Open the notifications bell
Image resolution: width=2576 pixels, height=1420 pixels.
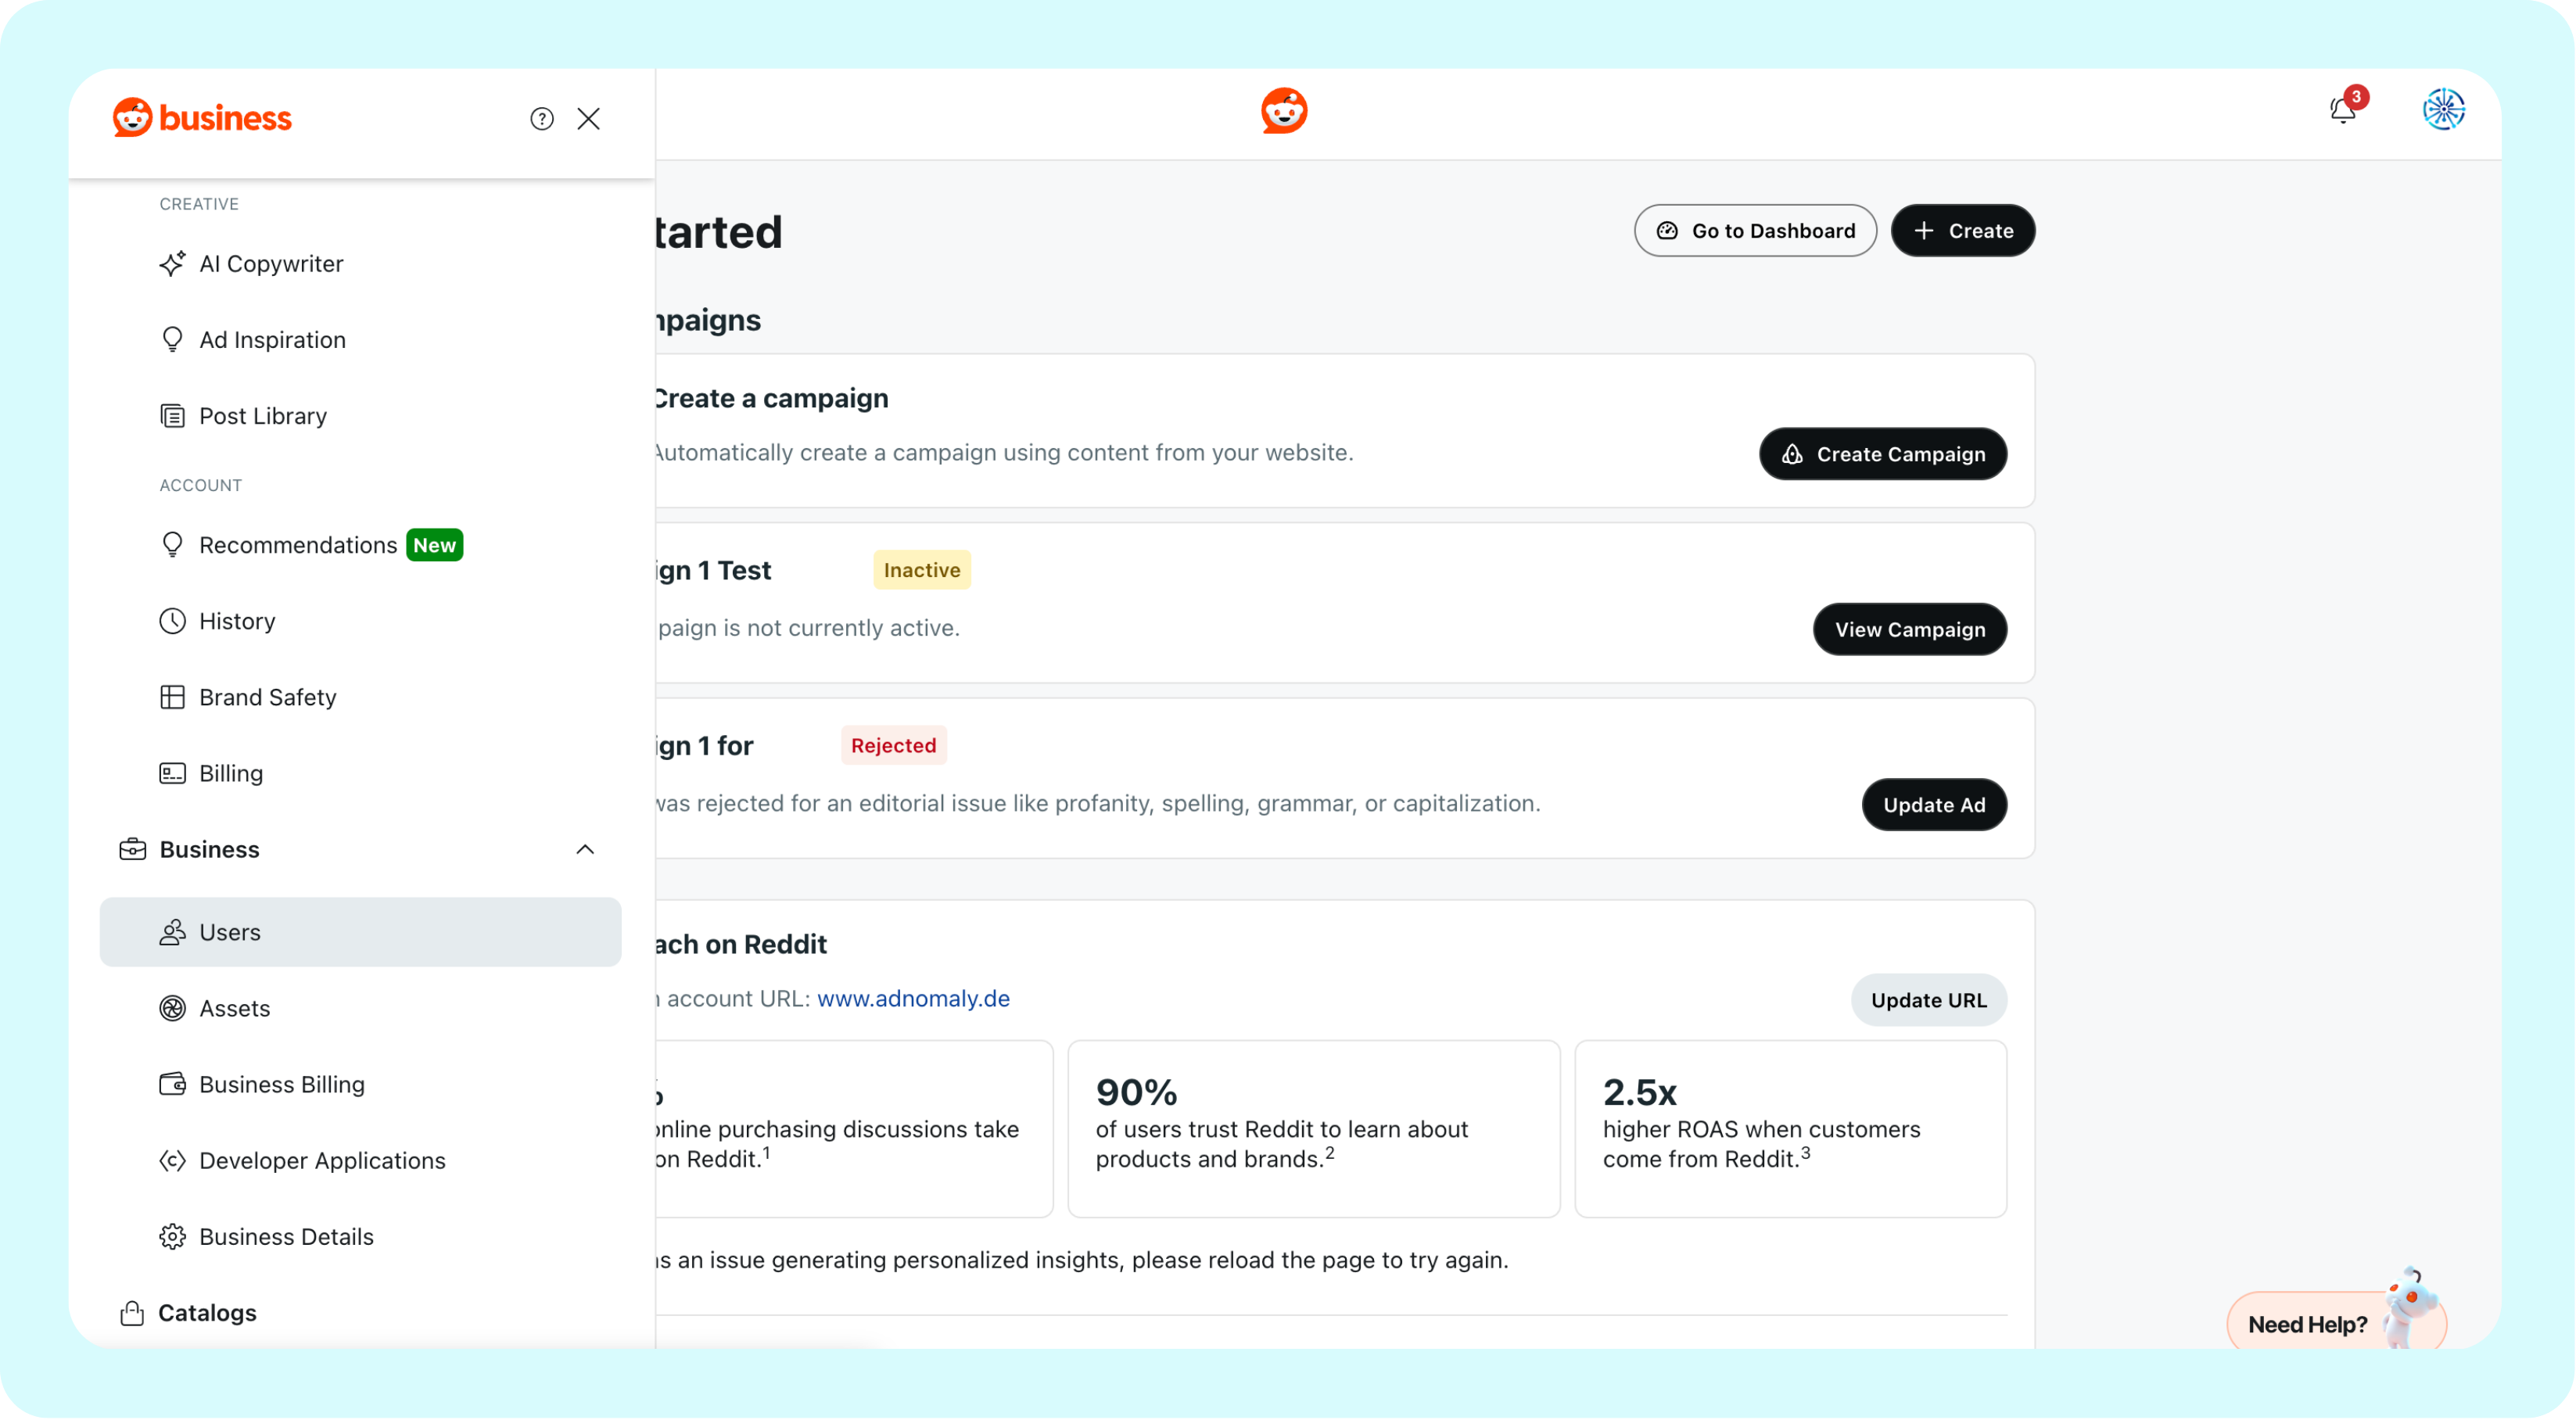2342,110
